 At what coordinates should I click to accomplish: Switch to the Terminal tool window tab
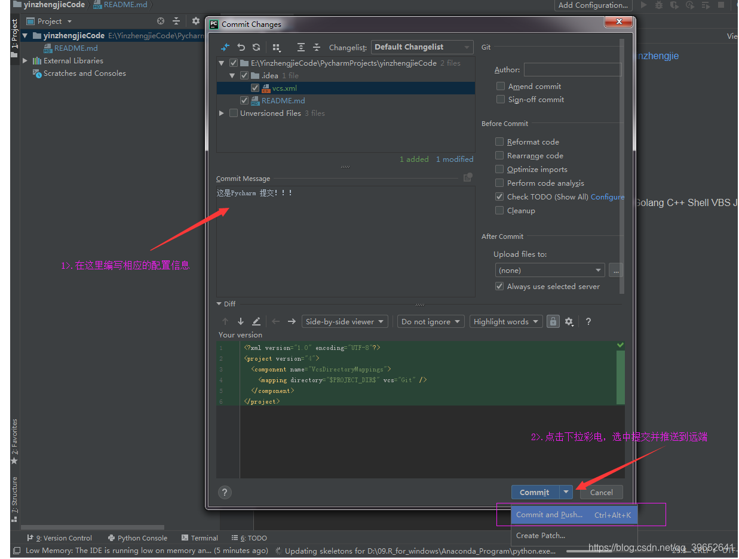(x=200, y=537)
